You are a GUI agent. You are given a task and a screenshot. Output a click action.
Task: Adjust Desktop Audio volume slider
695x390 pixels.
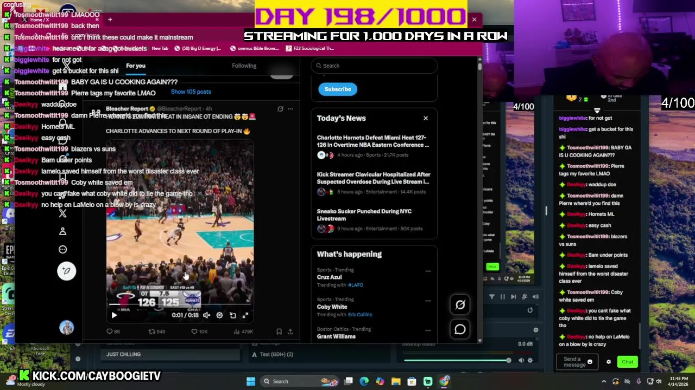(x=457, y=360)
